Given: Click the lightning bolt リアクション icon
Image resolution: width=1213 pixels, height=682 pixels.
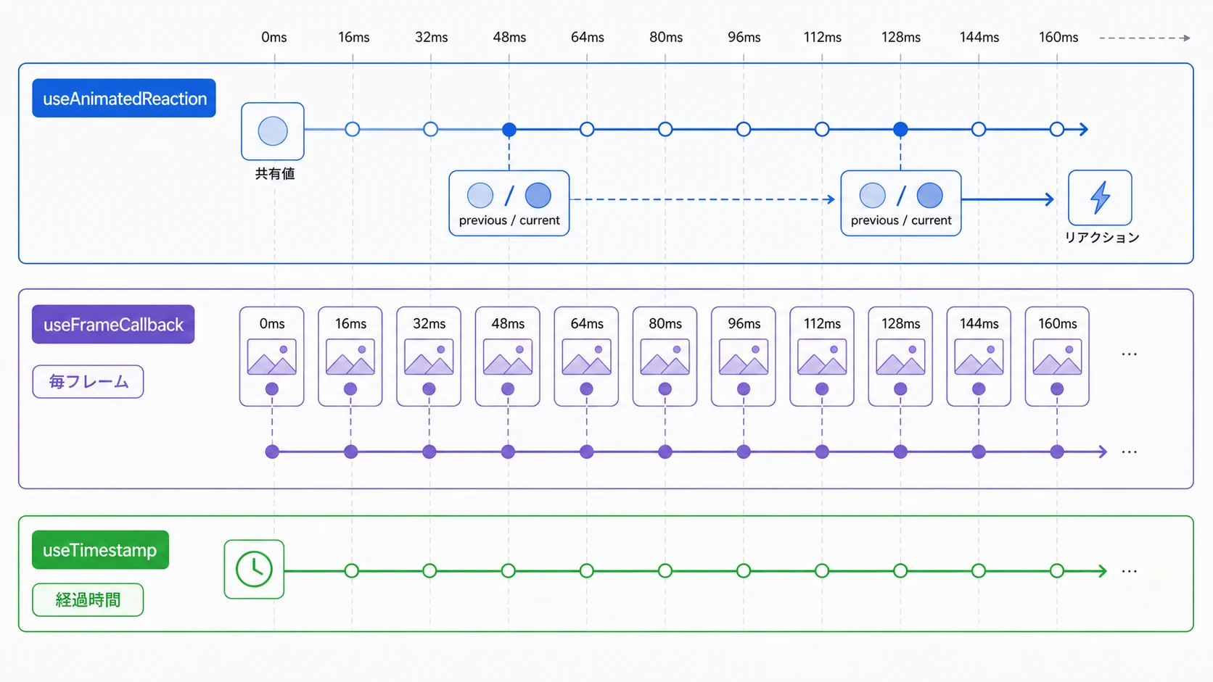Looking at the screenshot, I should pyautogui.click(x=1100, y=198).
